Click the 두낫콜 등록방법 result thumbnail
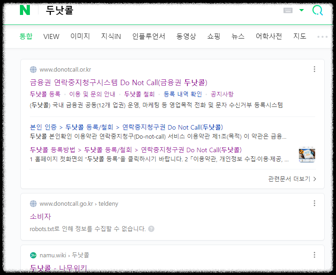The image size is (336, 275). pyautogui.click(x=307, y=154)
